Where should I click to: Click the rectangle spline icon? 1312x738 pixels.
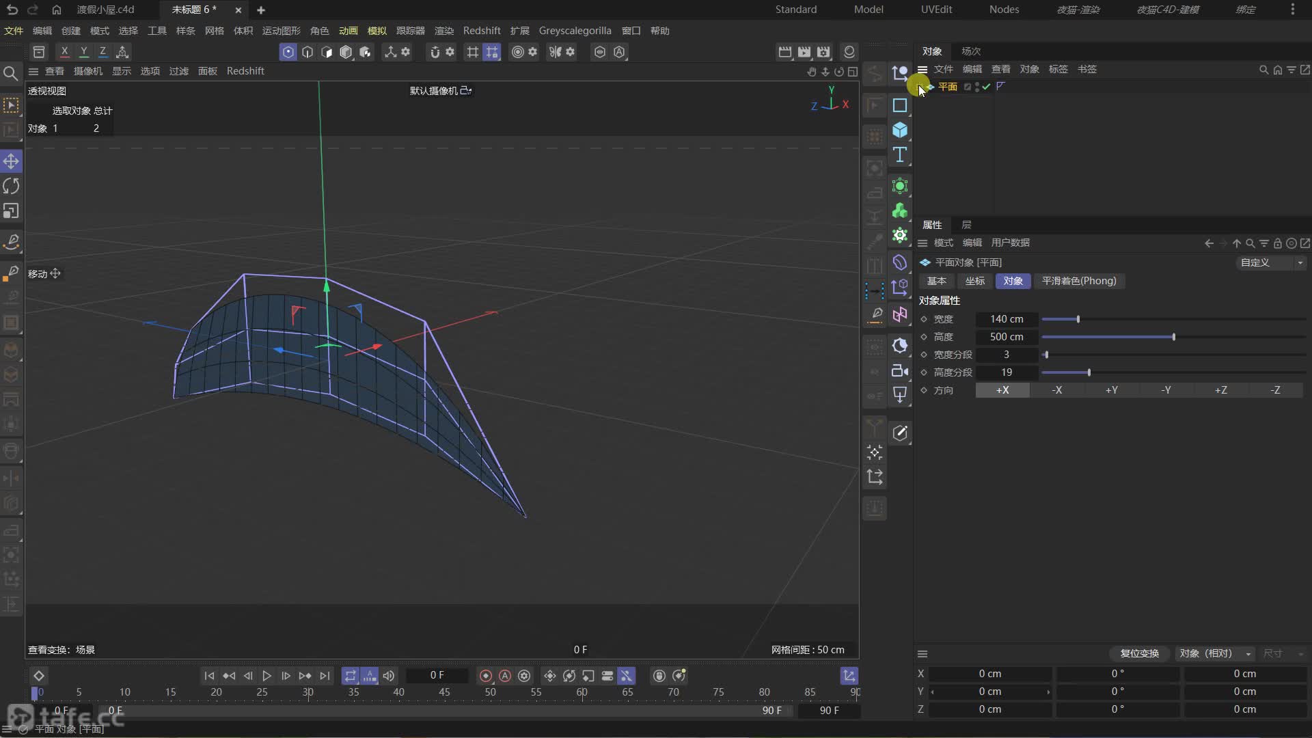(900, 105)
